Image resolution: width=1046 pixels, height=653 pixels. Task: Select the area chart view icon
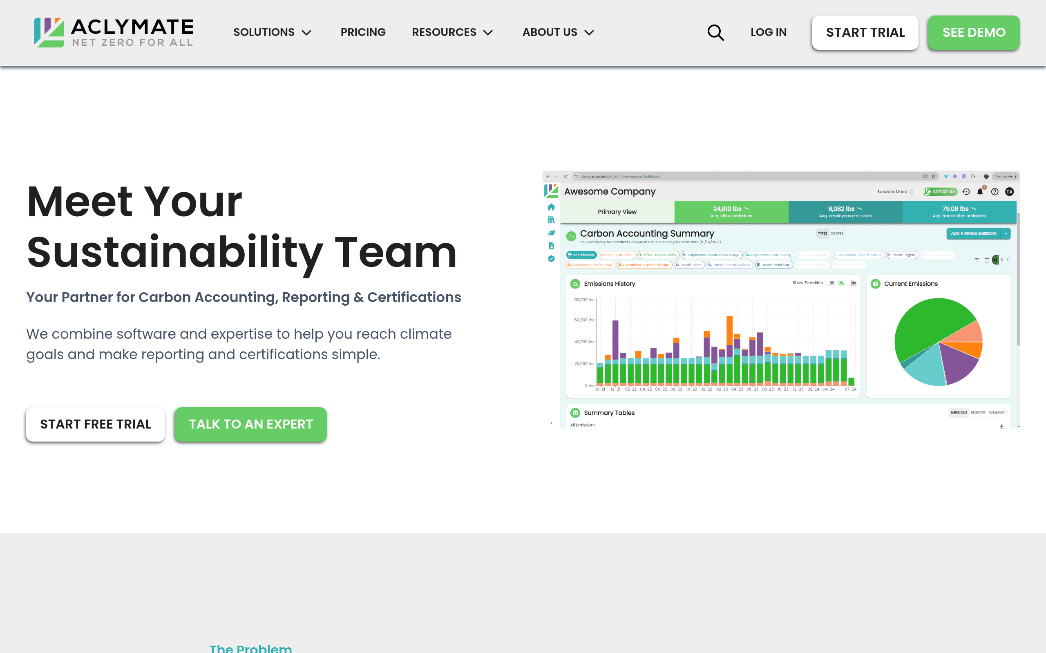pyautogui.click(x=853, y=283)
